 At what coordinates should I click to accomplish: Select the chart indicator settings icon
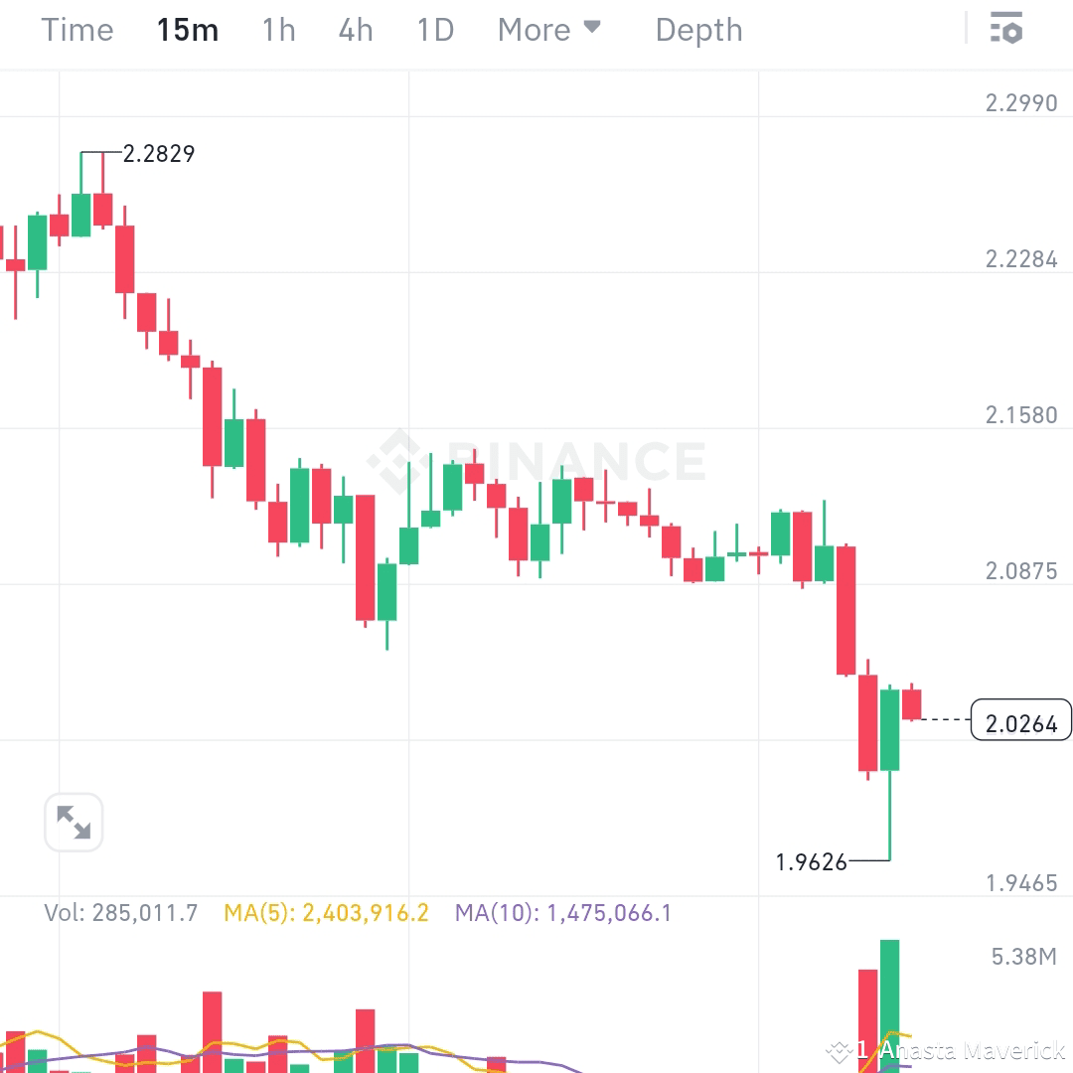[1007, 29]
